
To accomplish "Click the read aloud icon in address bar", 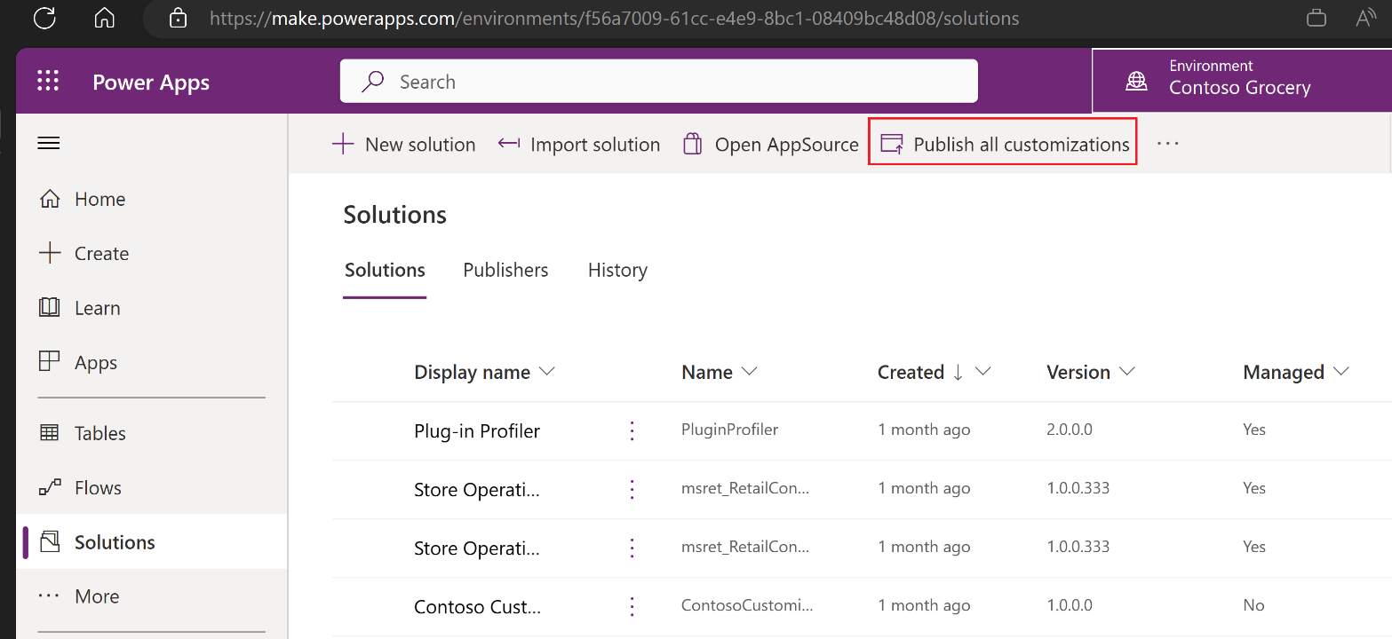I will 1366,18.
